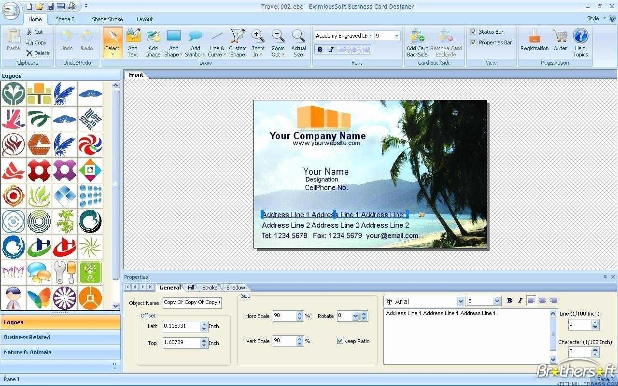Uncheck Keep Ratio in the Size section
Image resolution: width=618 pixels, height=386 pixels.
tap(340, 341)
